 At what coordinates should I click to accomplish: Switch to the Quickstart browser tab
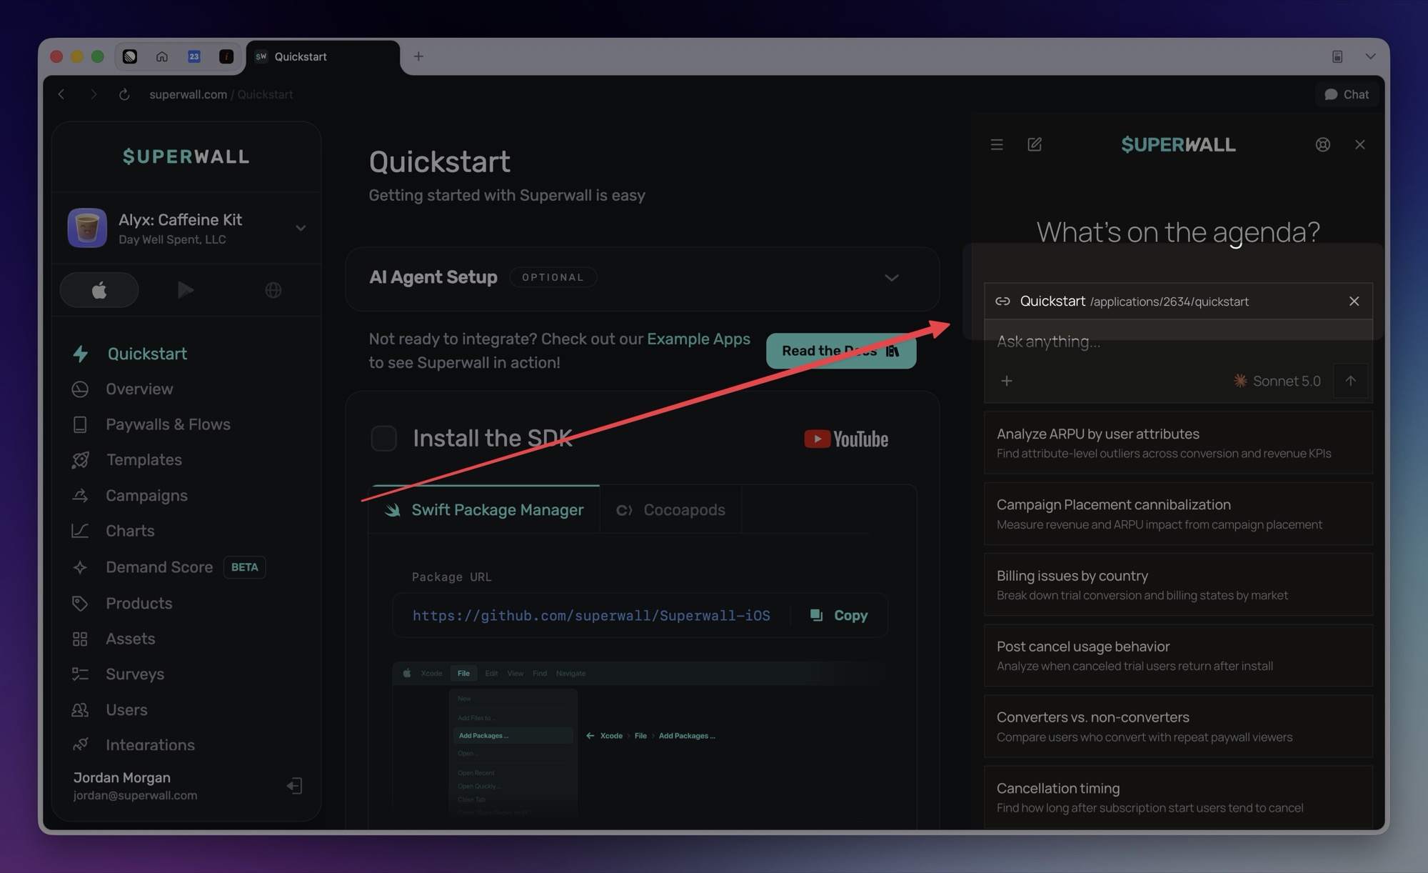click(323, 56)
